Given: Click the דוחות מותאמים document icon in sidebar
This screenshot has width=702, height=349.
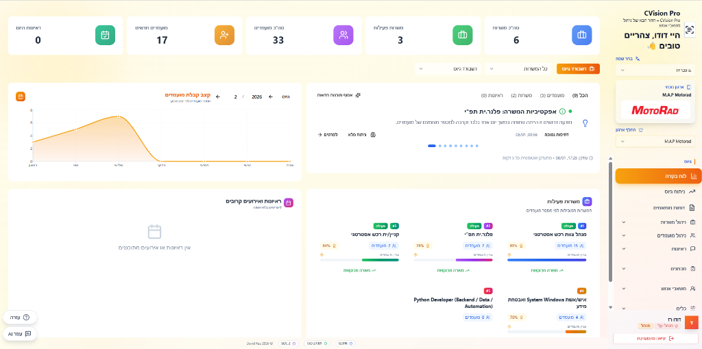Looking at the screenshot, I should click(x=692, y=207).
